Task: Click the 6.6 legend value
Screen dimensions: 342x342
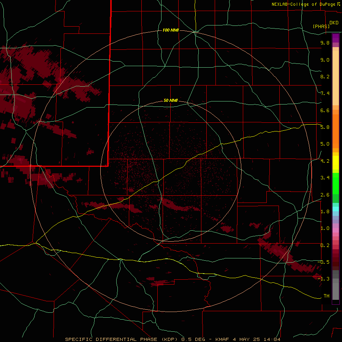Action: point(325,110)
